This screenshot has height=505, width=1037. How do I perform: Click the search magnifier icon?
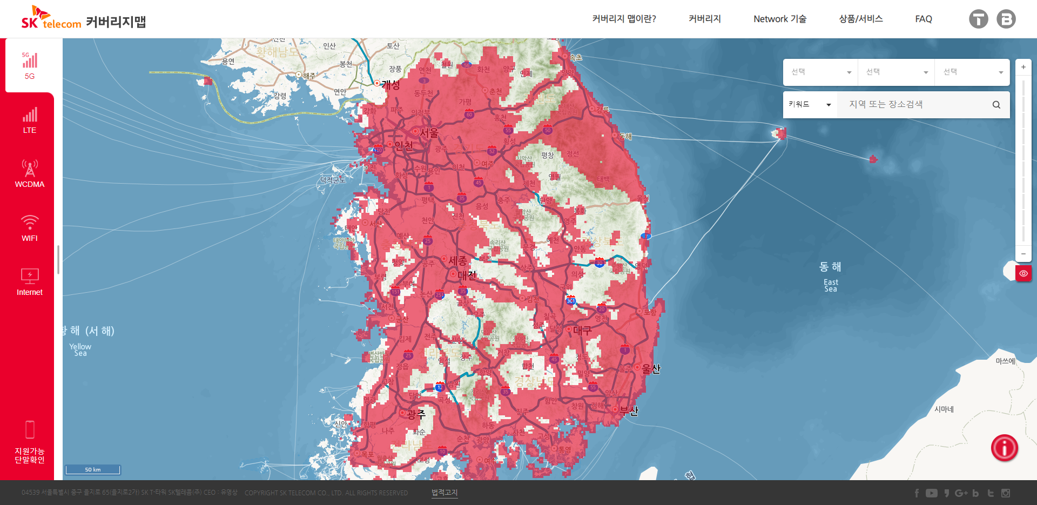pyautogui.click(x=996, y=105)
